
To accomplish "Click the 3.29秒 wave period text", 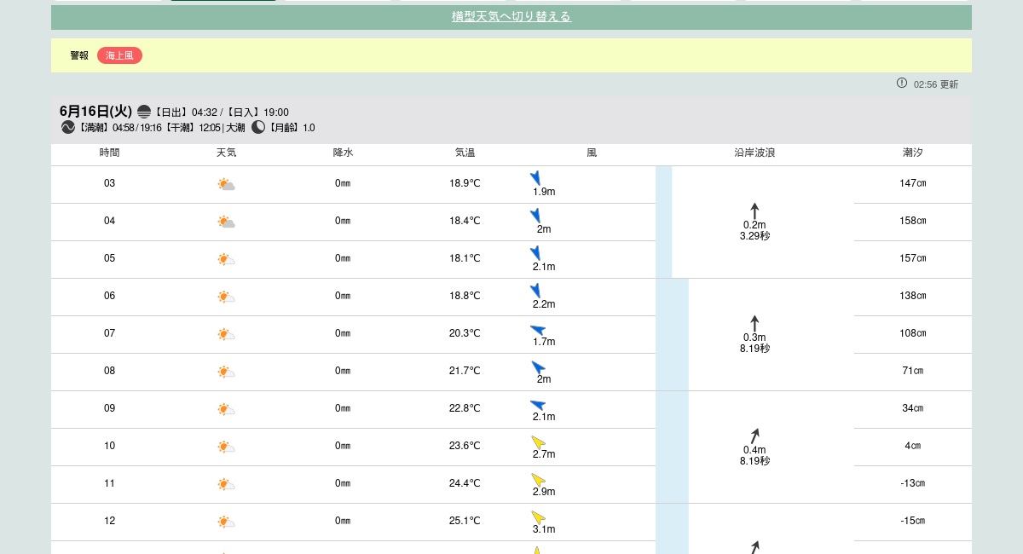I will (x=754, y=236).
